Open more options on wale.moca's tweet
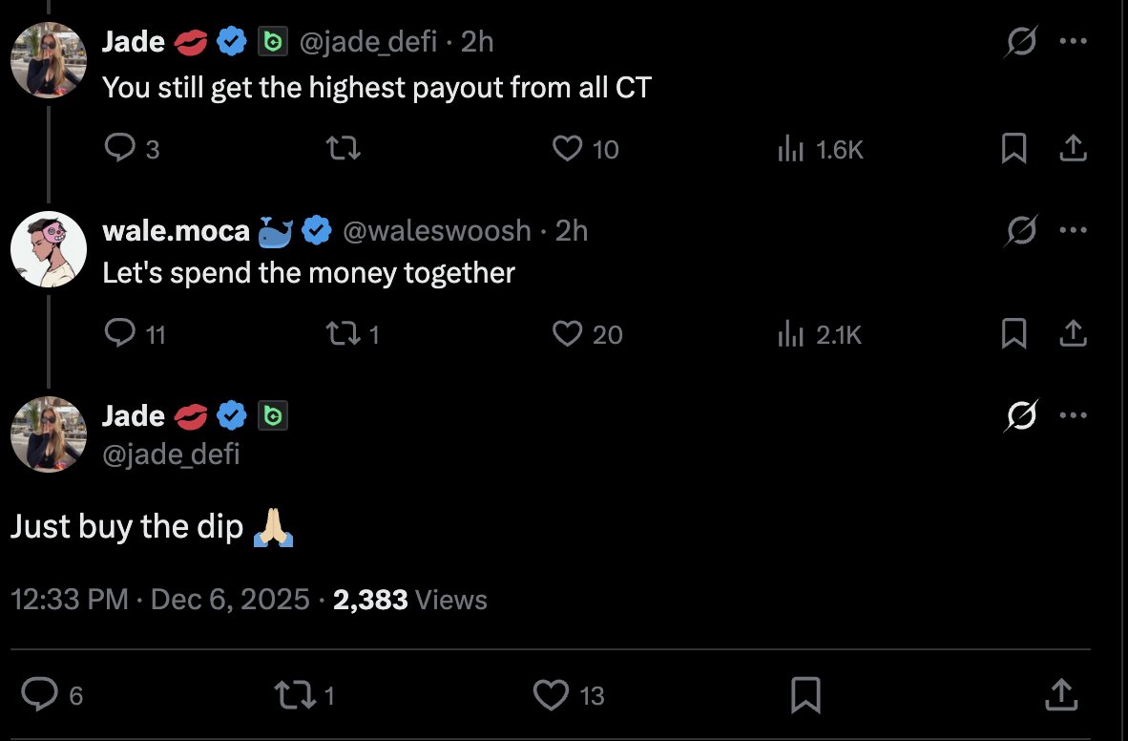Screen dimensions: 1128x741 1073,230
